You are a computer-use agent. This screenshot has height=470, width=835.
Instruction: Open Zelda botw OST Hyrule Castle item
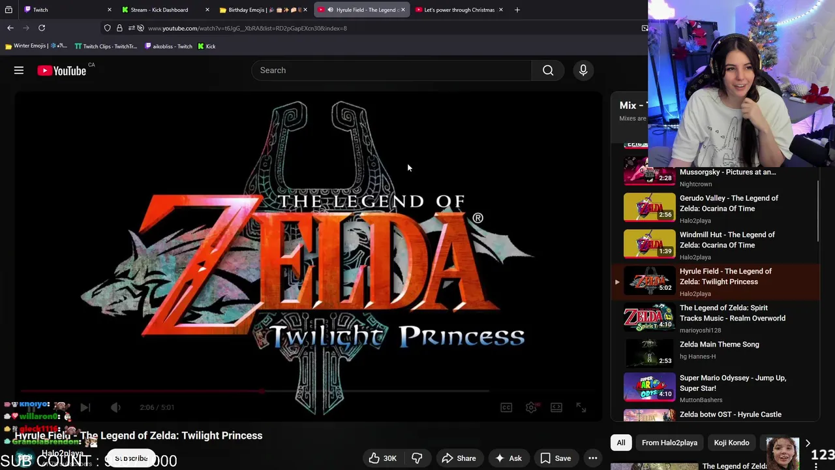click(x=730, y=415)
